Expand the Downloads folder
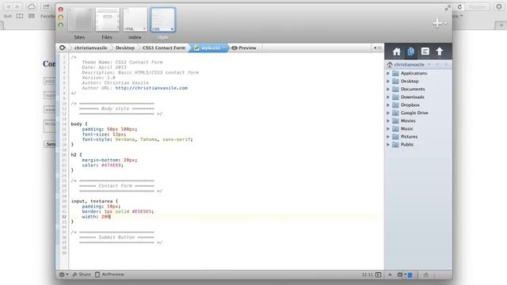This screenshot has height=285, width=507. click(x=388, y=97)
